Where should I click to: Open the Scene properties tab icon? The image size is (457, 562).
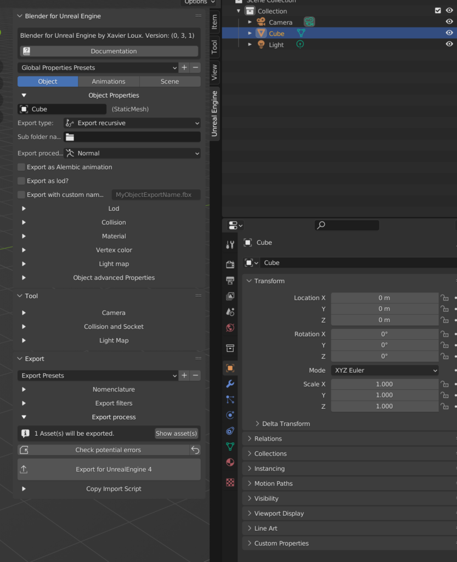(230, 312)
